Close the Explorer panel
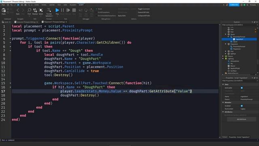This screenshot has height=146, width=259. pyautogui.click(x=257, y=22)
